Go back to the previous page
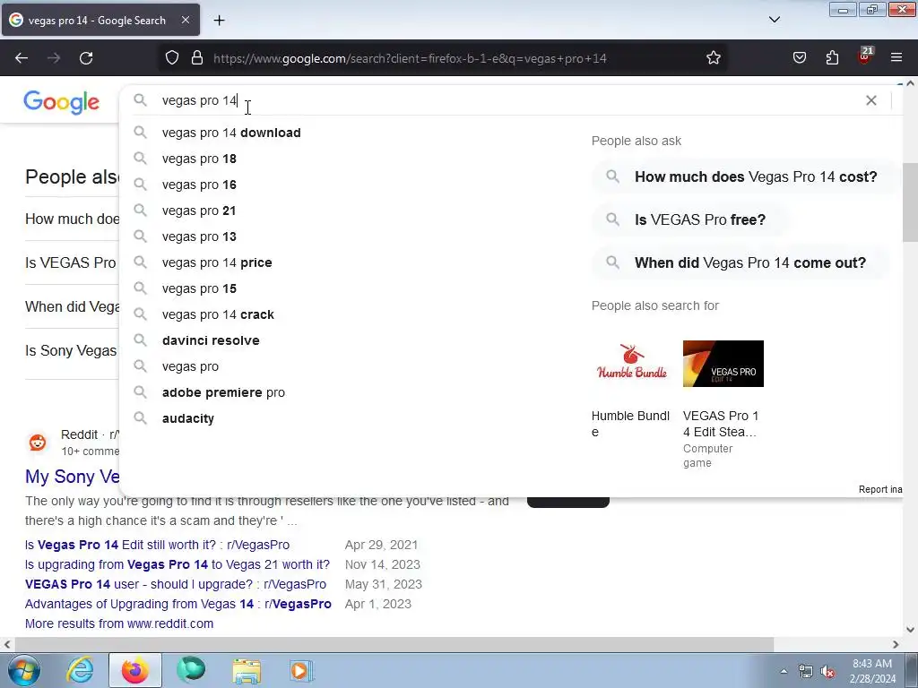The image size is (918, 688). coord(22,58)
